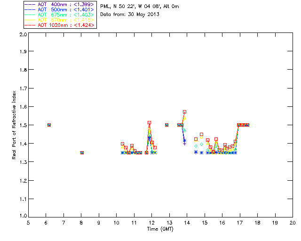
Task: Click the 14 tick label on time axis
Action: (187, 223)
